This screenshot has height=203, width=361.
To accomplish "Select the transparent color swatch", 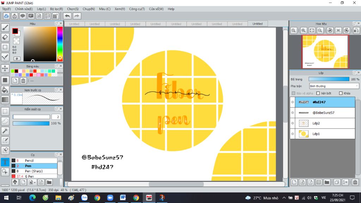I will coord(16,41).
